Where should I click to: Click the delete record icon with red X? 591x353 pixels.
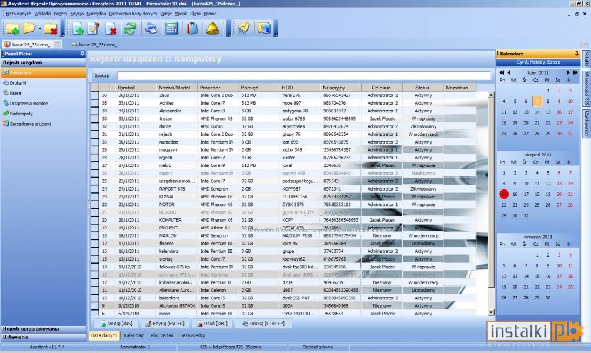tap(111, 29)
